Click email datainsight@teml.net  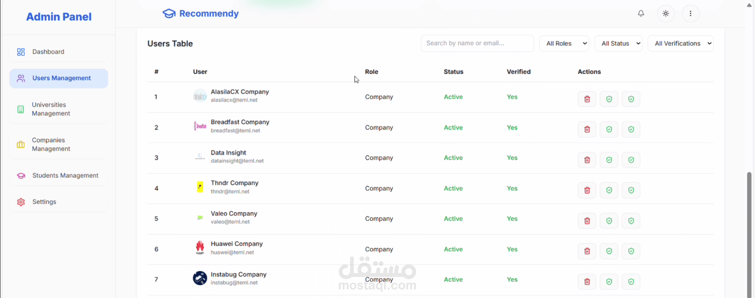[x=237, y=161]
